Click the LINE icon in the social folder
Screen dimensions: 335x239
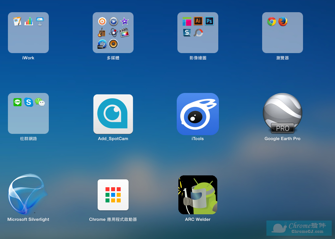(17, 102)
